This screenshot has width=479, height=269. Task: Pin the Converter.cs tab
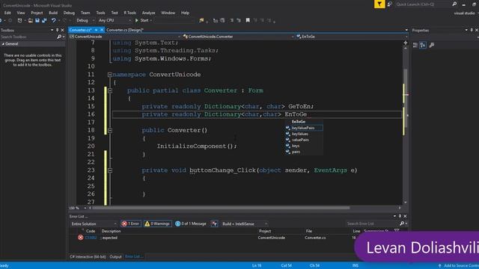click(x=96, y=30)
